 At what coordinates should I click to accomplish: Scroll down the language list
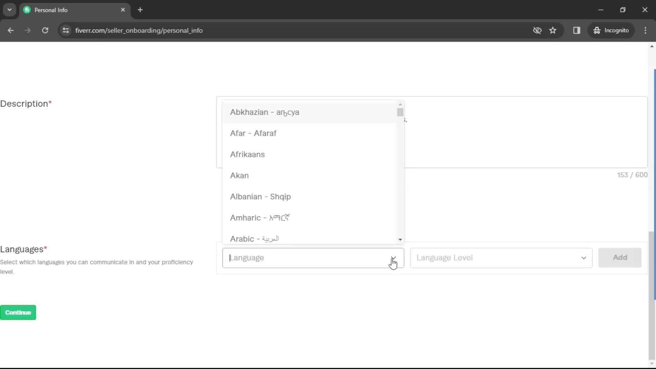coord(400,239)
